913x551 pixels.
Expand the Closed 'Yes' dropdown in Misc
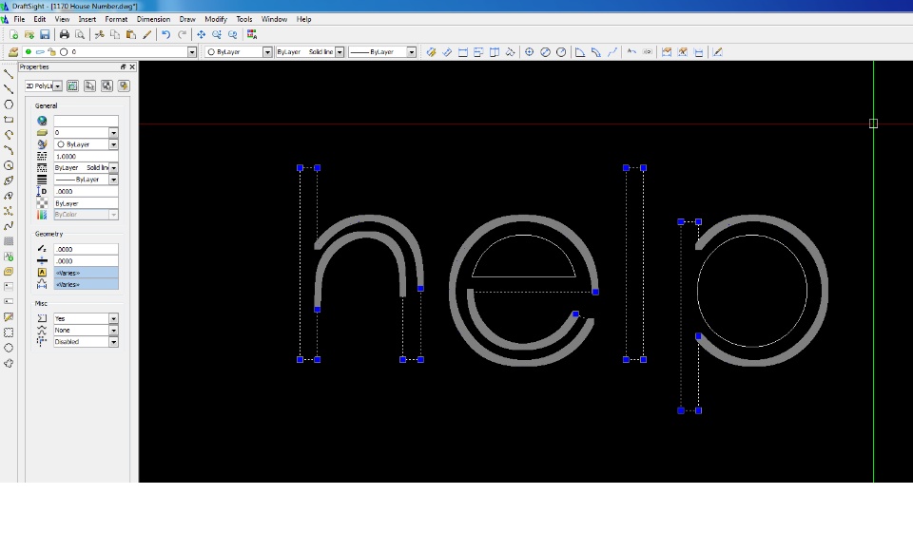coord(113,318)
